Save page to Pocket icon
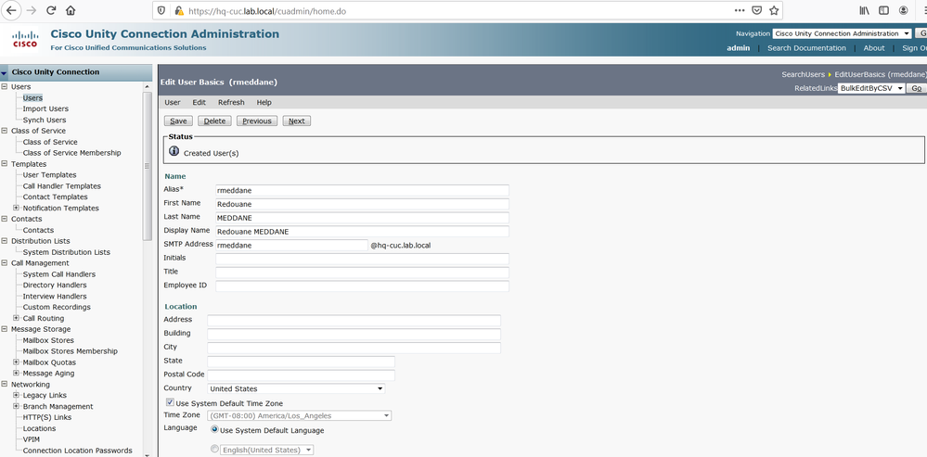927x457 pixels. 757,10
